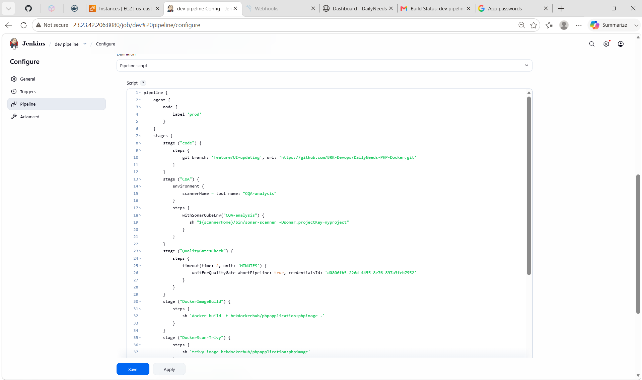Click inside script editor on line 4 label 'prod'
Image resolution: width=642 pixels, height=380 pixels.
click(x=187, y=114)
